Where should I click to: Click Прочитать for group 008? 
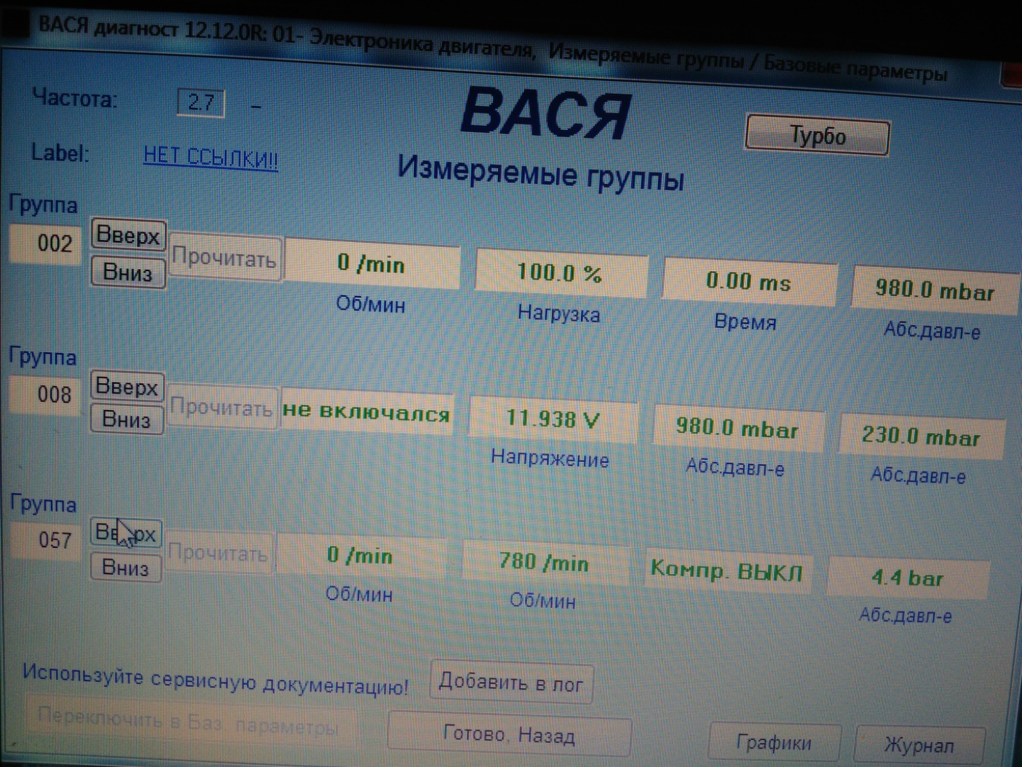(x=221, y=408)
